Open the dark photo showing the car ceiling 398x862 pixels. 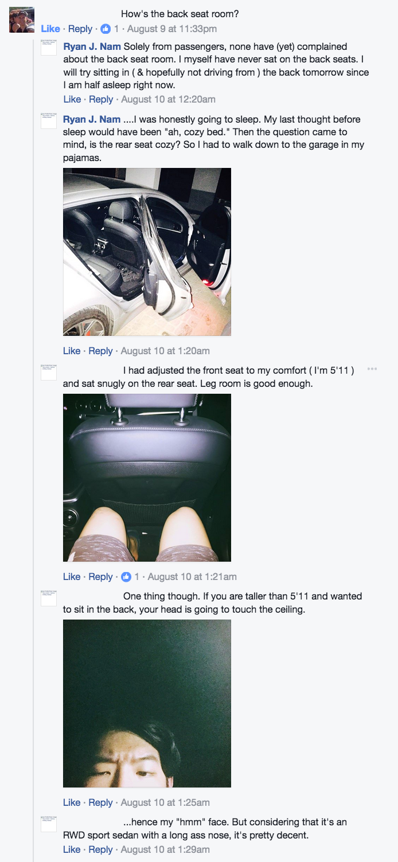[147, 703]
